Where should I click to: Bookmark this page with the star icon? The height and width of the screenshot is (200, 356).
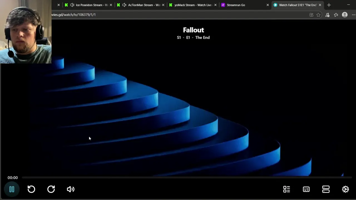pos(318,15)
